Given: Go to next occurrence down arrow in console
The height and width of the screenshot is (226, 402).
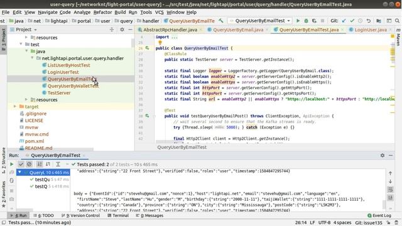Looking at the screenshot, I should [390, 181].
